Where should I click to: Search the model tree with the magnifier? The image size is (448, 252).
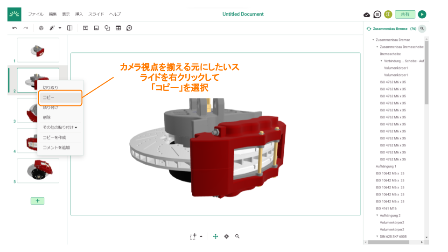pos(422,28)
